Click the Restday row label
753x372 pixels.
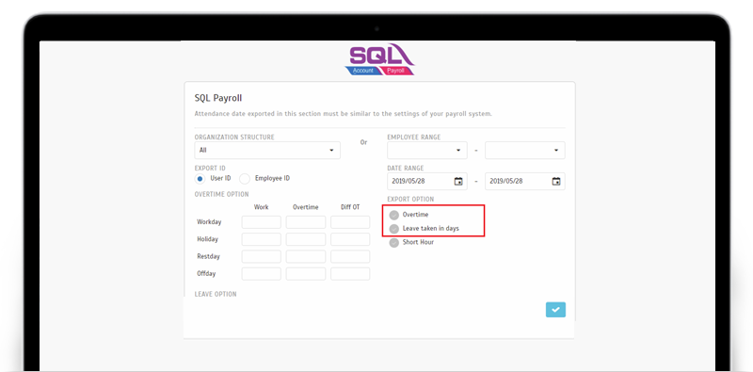208,257
